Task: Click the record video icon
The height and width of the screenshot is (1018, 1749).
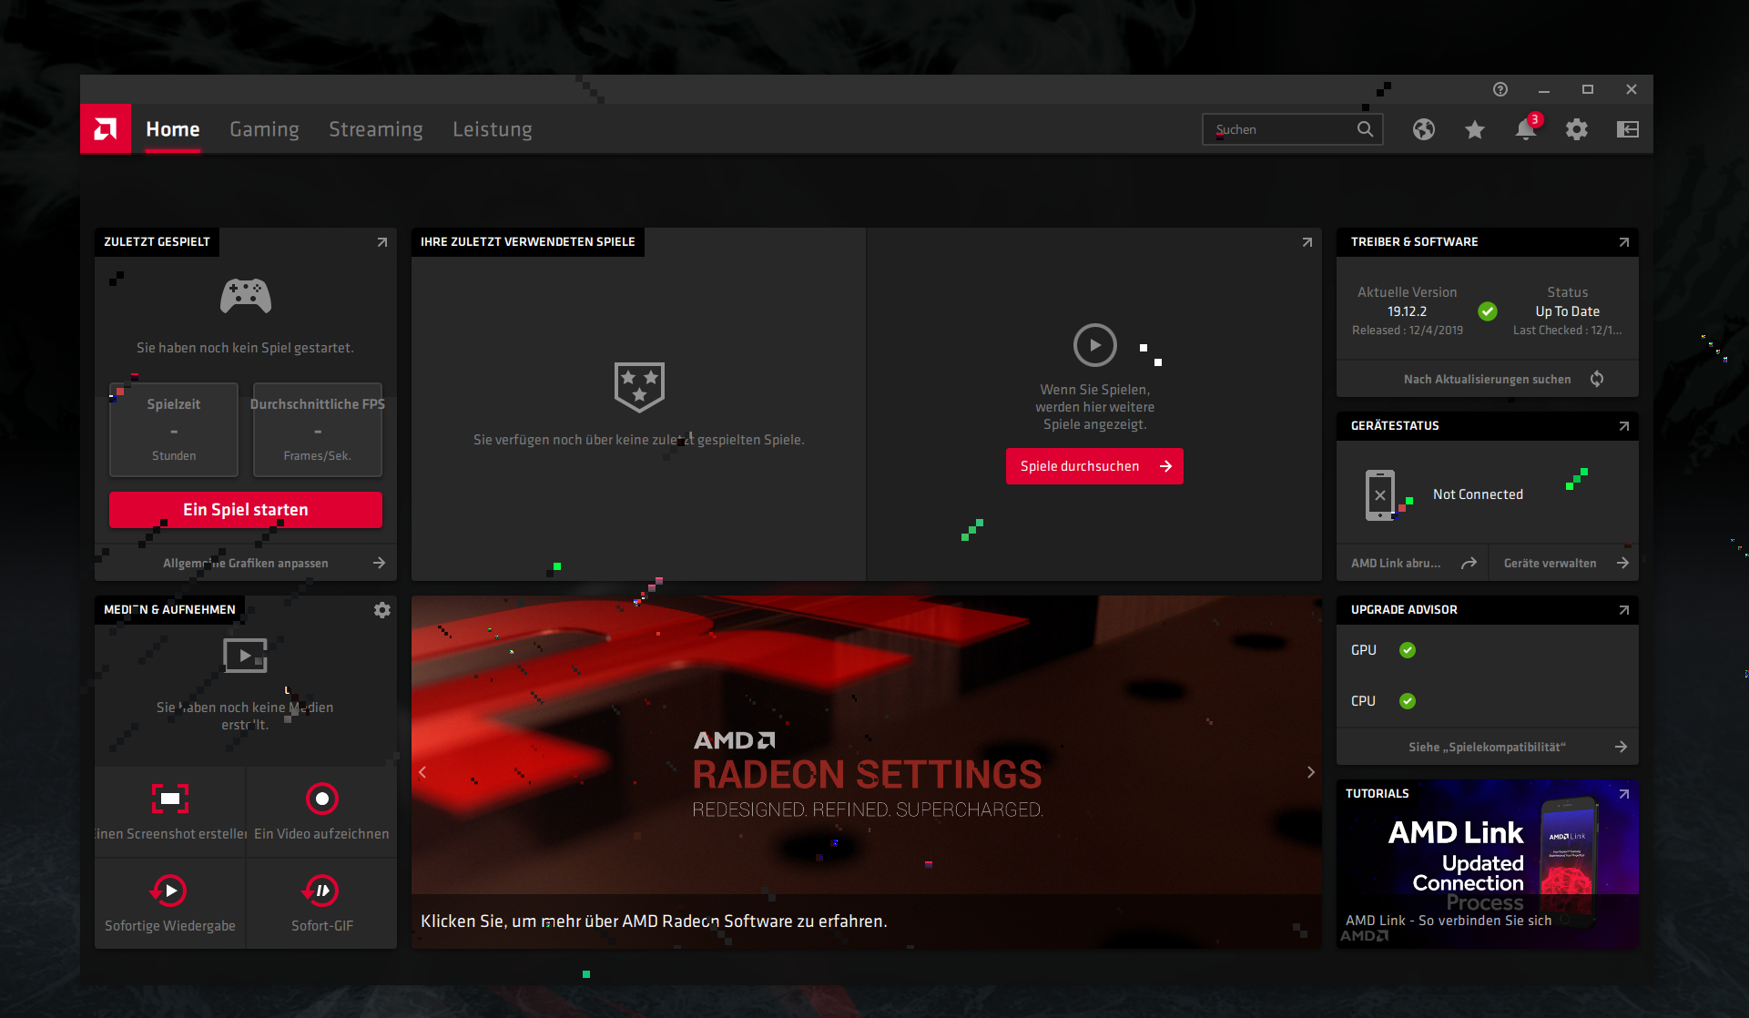Action: point(321,799)
